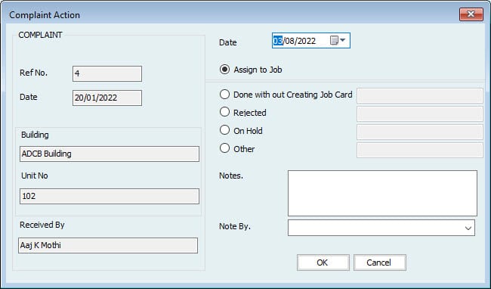Screen dimensions: 491x289
Task: Click the complaint Date field 20/01/2022
Action: tap(107, 98)
